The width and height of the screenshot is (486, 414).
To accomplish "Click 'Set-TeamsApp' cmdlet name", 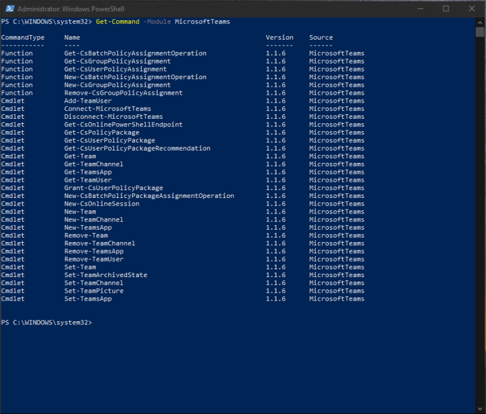I will (88, 299).
